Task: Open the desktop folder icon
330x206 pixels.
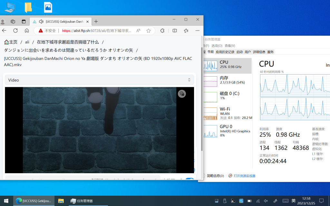Action: point(28,8)
